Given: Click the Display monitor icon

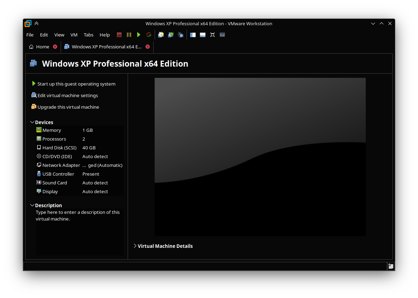Looking at the screenshot, I should 39,191.
